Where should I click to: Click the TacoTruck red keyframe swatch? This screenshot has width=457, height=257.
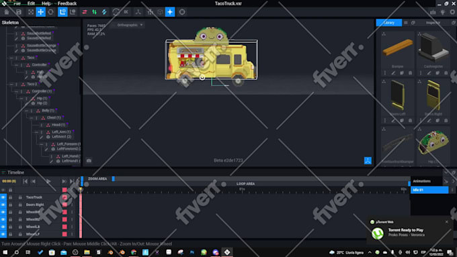(x=65, y=197)
